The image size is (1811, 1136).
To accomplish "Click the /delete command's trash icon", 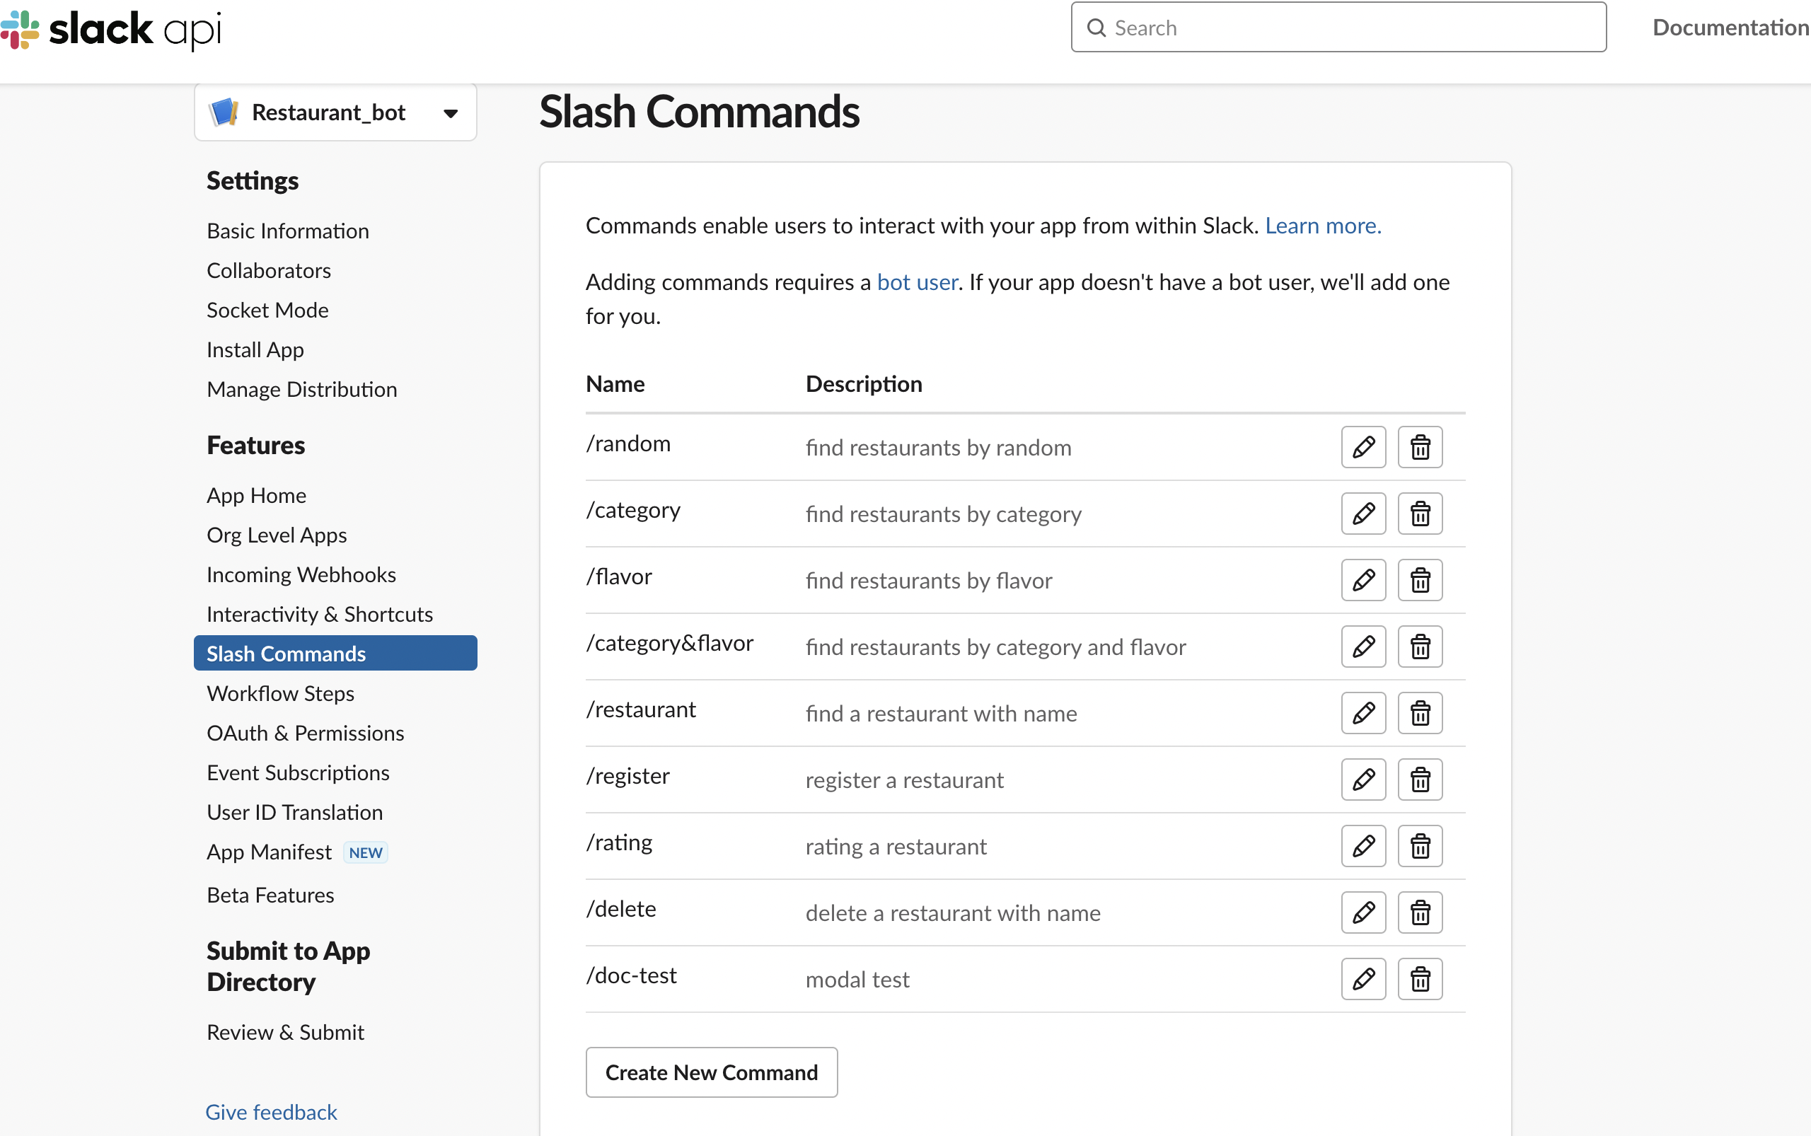I will [1420, 913].
